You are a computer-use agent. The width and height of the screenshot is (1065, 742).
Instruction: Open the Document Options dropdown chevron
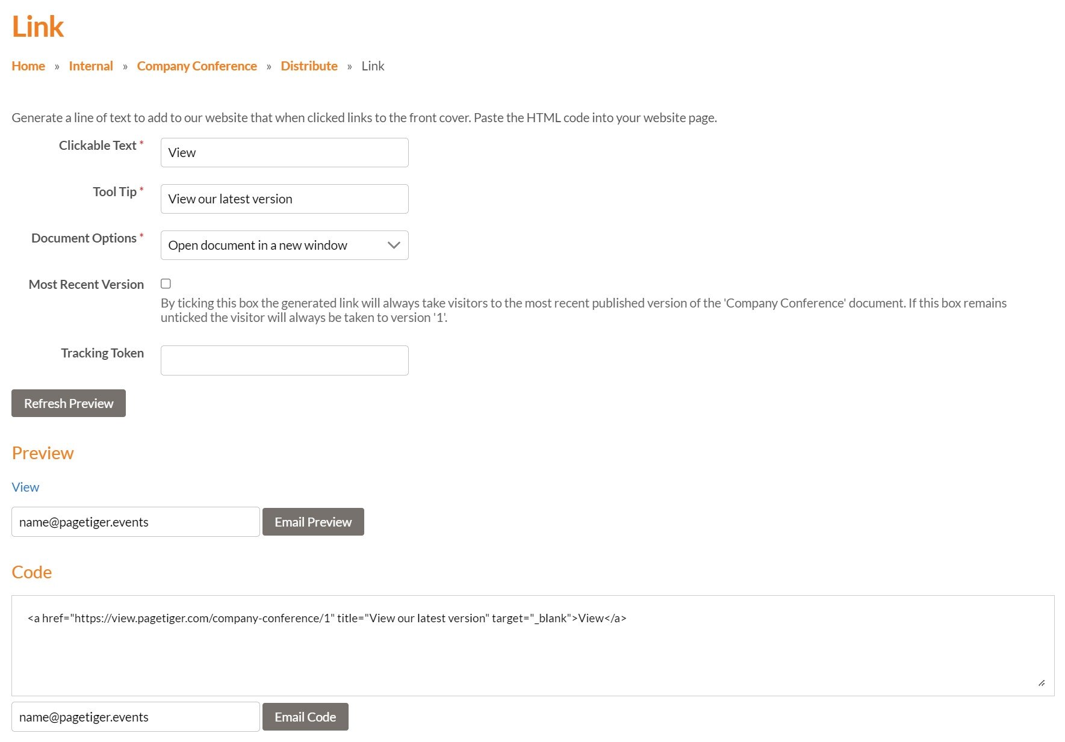pyautogui.click(x=394, y=245)
